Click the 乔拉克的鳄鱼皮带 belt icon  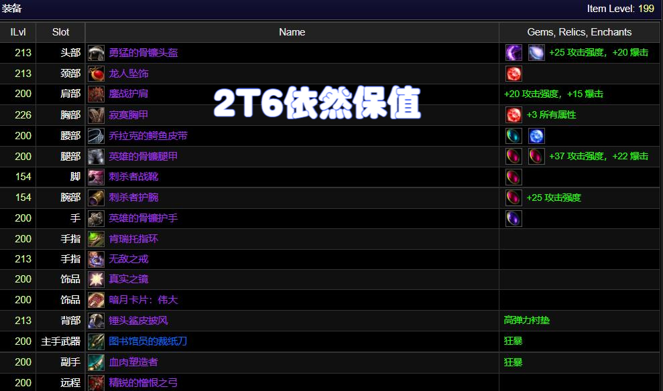(x=96, y=135)
